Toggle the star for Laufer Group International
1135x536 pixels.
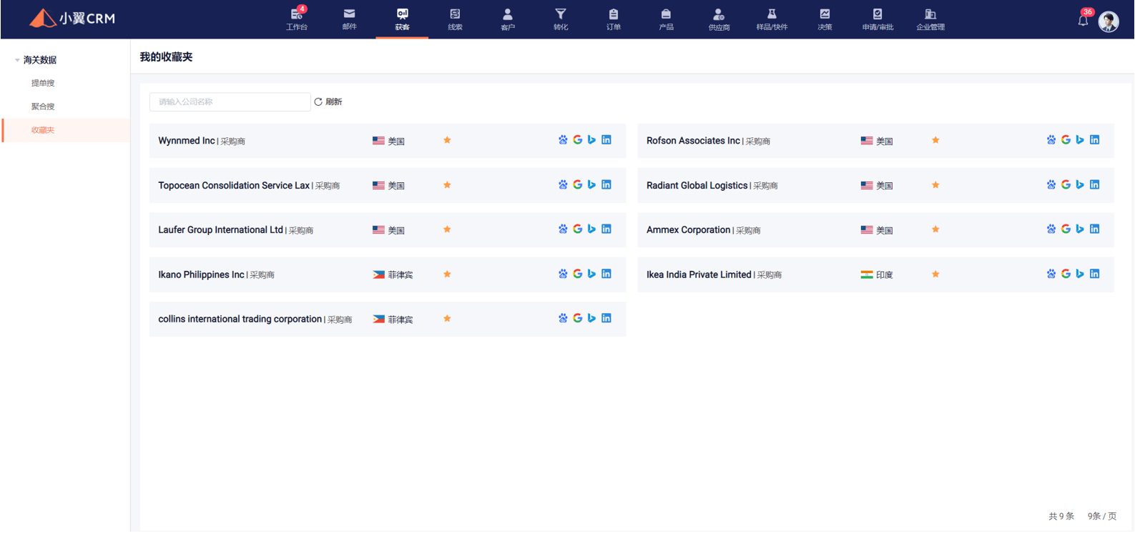click(x=447, y=229)
